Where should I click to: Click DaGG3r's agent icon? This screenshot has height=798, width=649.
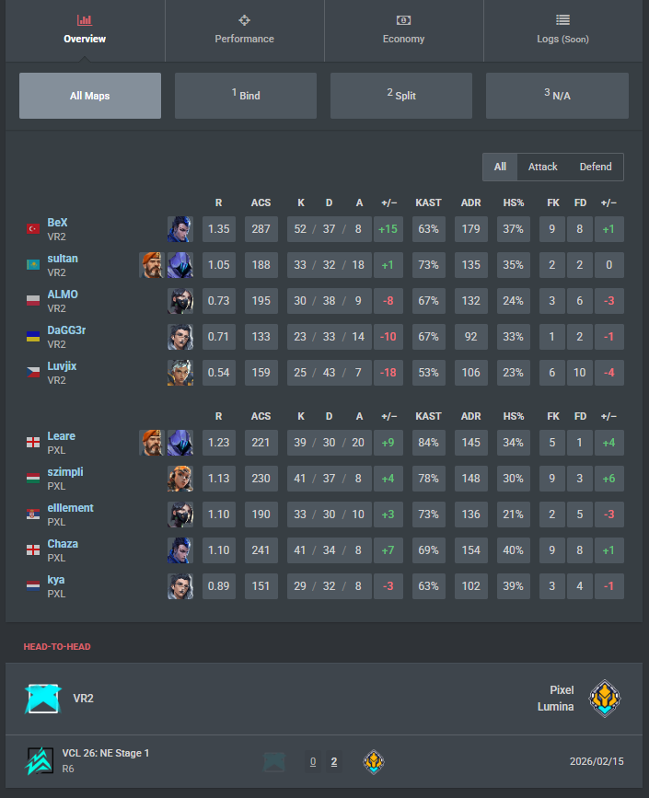(x=180, y=337)
